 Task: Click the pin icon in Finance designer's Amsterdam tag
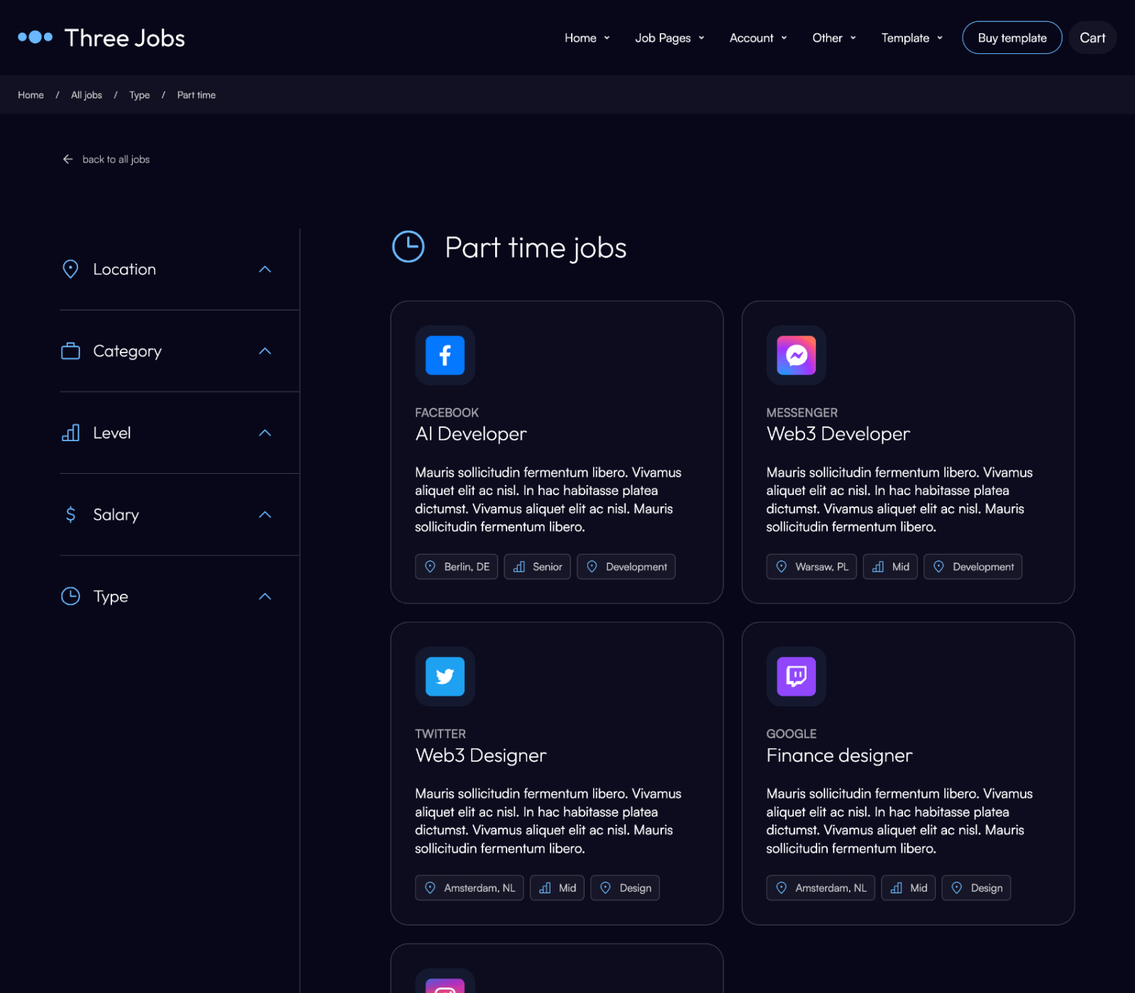(781, 888)
